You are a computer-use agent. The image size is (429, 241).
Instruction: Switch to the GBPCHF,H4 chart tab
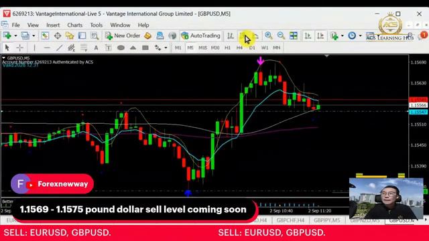(x=290, y=220)
